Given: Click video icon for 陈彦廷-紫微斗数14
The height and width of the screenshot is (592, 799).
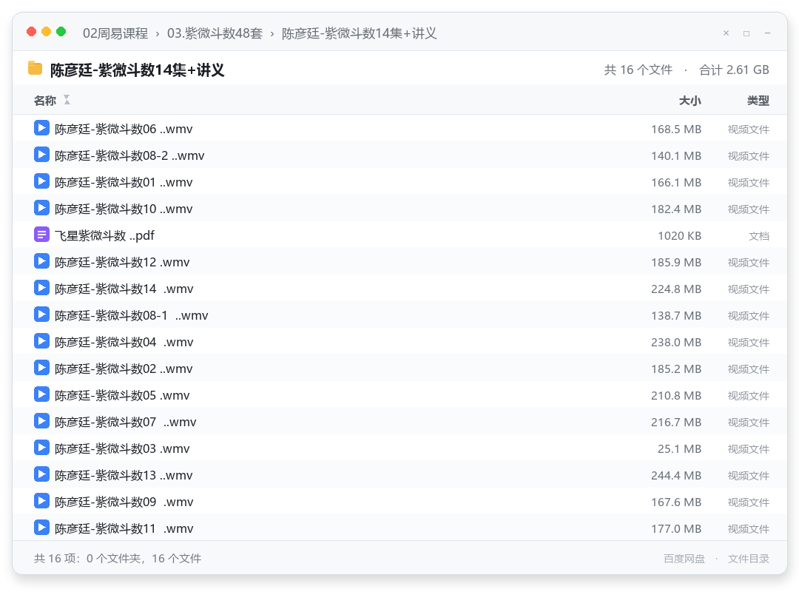Looking at the screenshot, I should point(41,288).
